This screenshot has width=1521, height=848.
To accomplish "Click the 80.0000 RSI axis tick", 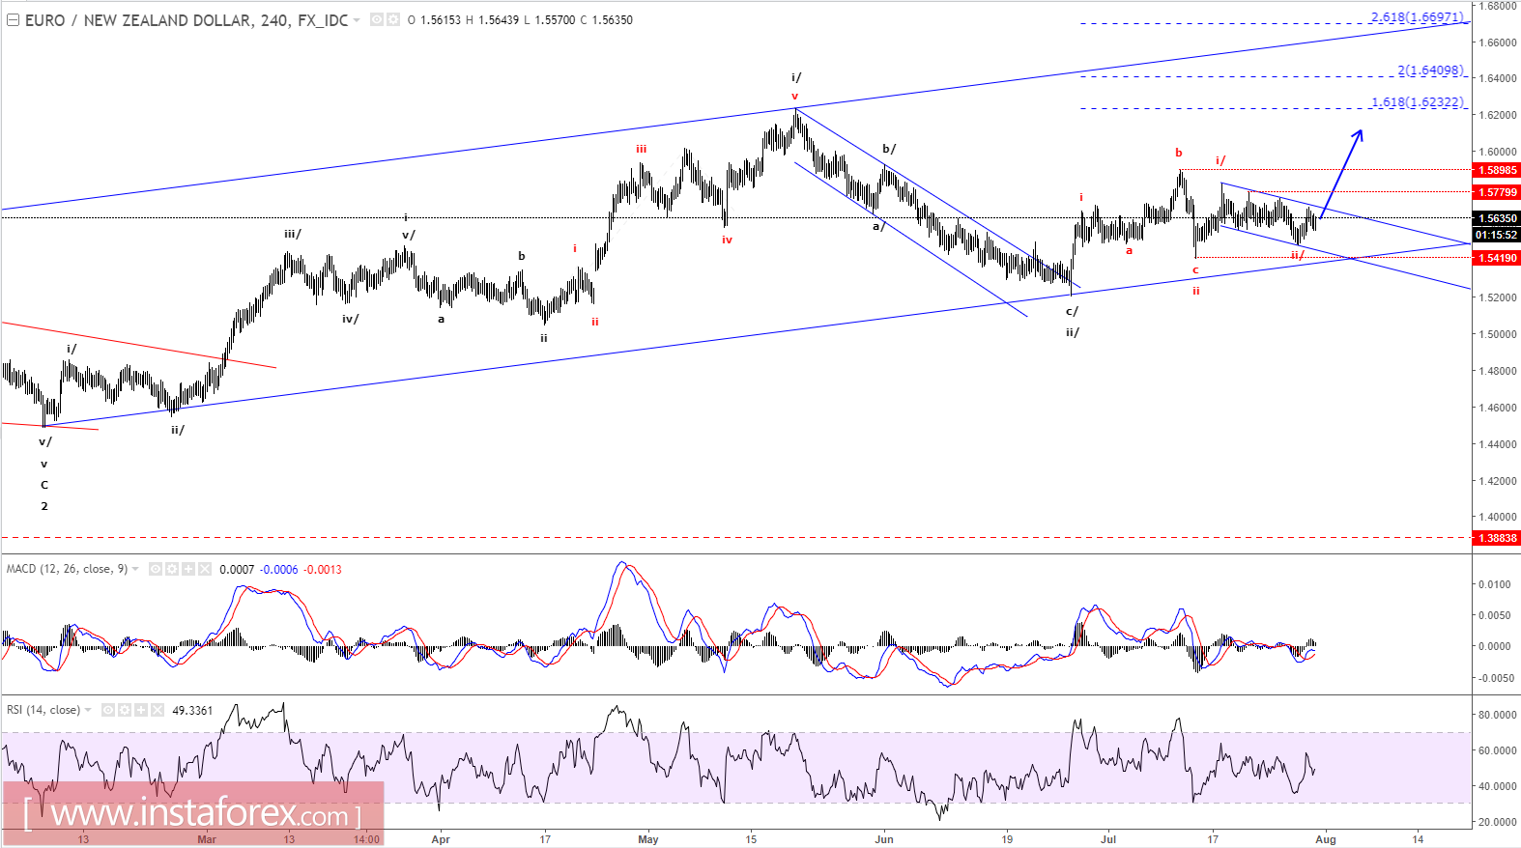I will pos(1497,715).
